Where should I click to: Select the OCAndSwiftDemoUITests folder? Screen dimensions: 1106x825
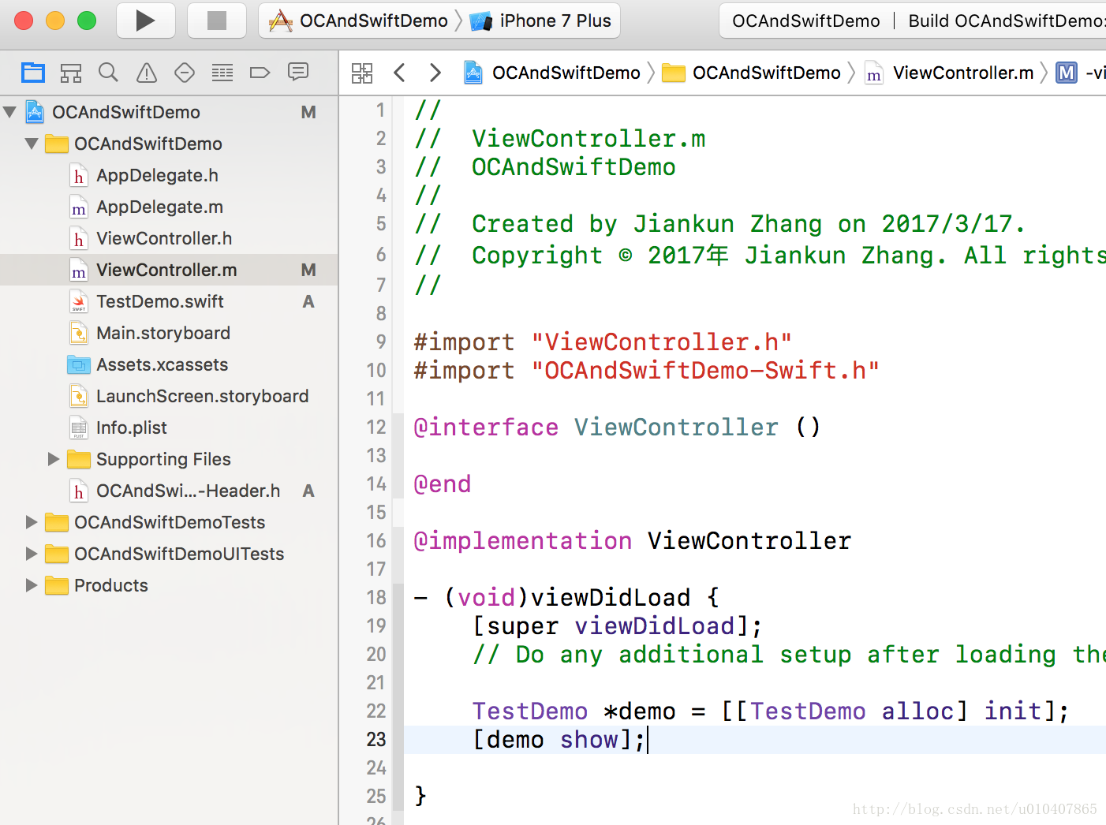(169, 554)
